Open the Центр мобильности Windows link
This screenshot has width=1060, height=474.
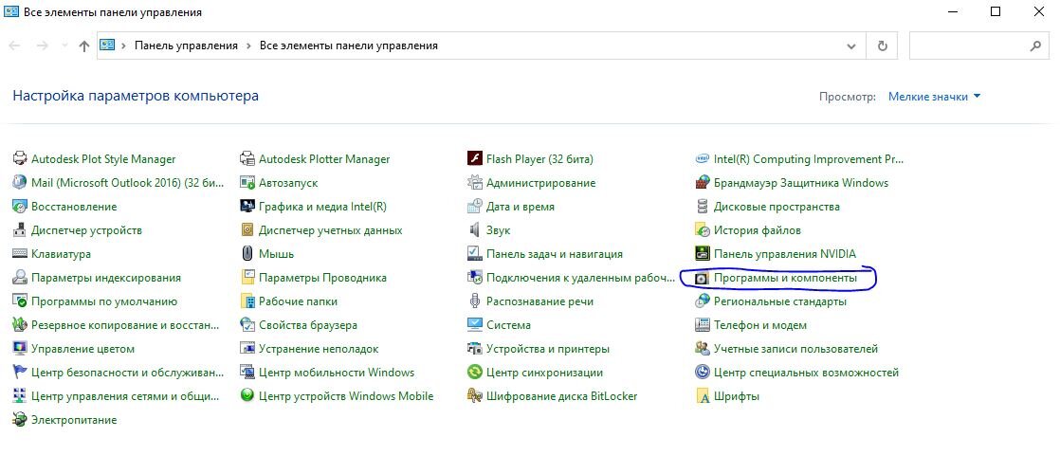(337, 373)
